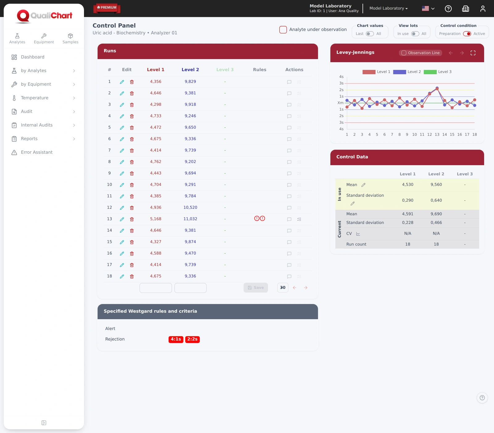Edit the in-use Mean pencil icon

363,185
